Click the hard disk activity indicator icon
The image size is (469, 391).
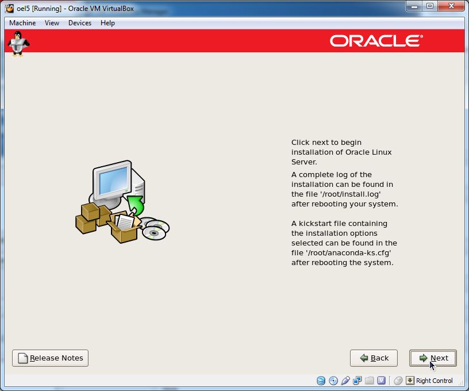pos(321,381)
